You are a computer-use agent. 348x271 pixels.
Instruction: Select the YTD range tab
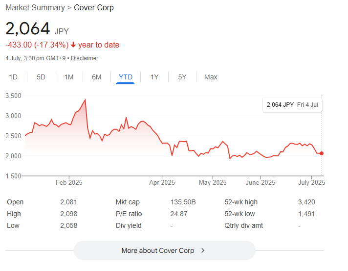tap(126, 77)
